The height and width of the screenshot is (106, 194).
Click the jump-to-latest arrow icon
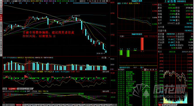(x=107, y=1)
